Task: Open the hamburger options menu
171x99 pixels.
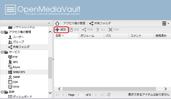Action: [165, 23]
